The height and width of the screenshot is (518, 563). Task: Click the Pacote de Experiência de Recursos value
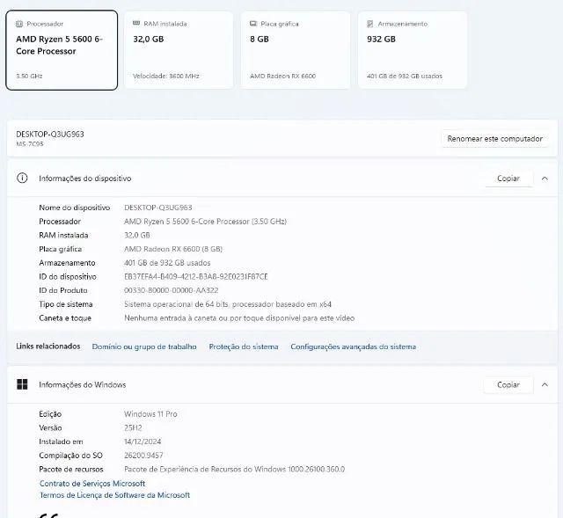[x=234, y=469]
